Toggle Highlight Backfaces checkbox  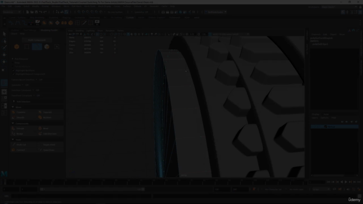(x=14, y=70)
